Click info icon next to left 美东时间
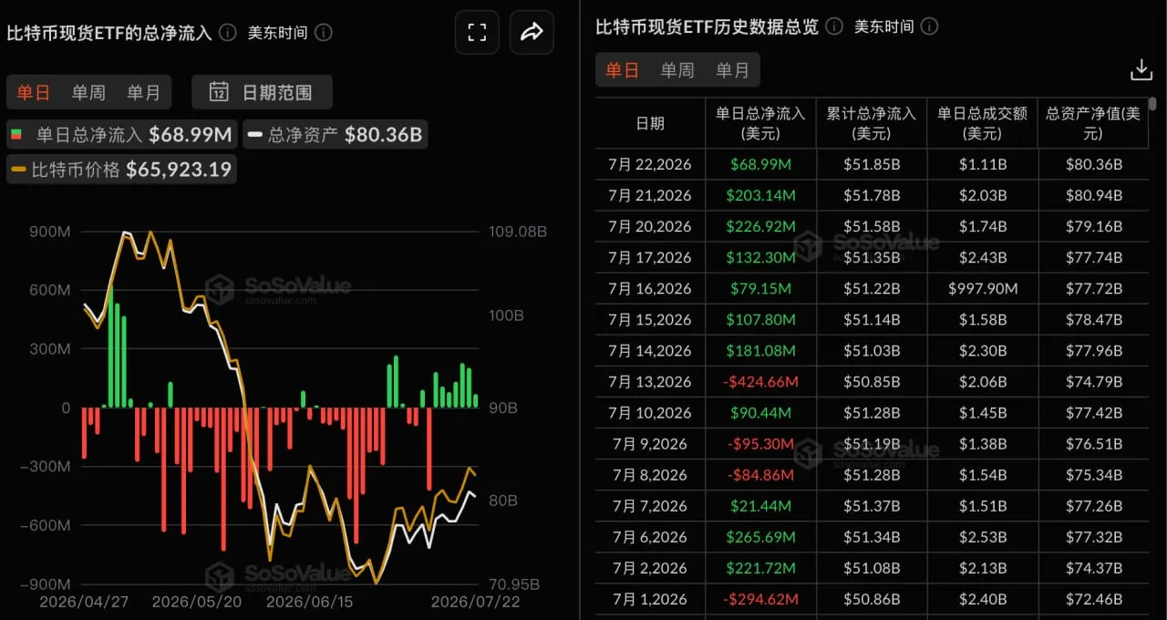1167x620 pixels. tap(324, 33)
